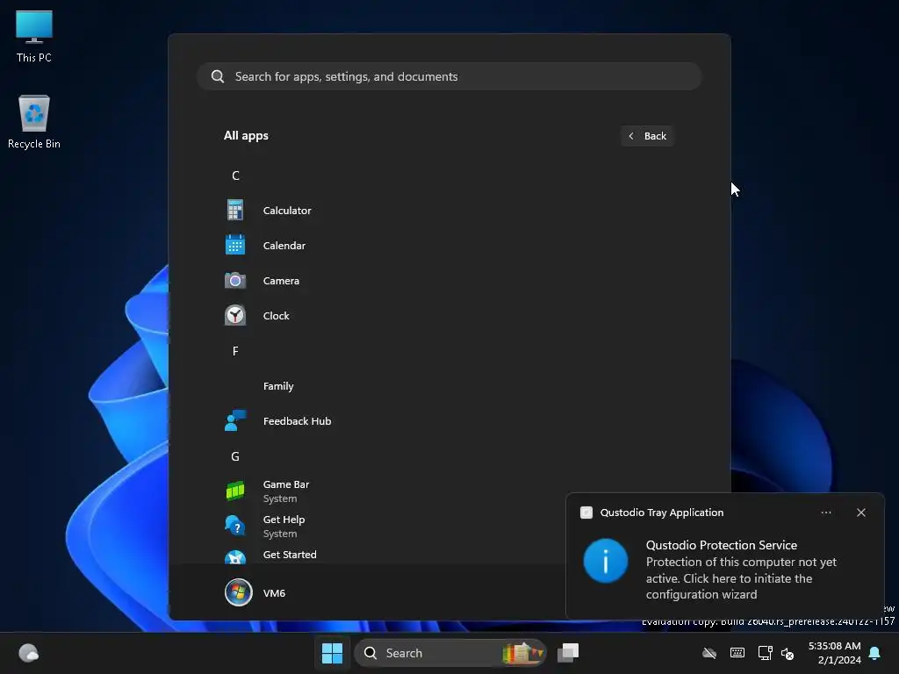The image size is (899, 674).
Task: Click the VM6 account name
Action: [x=274, y=593]
